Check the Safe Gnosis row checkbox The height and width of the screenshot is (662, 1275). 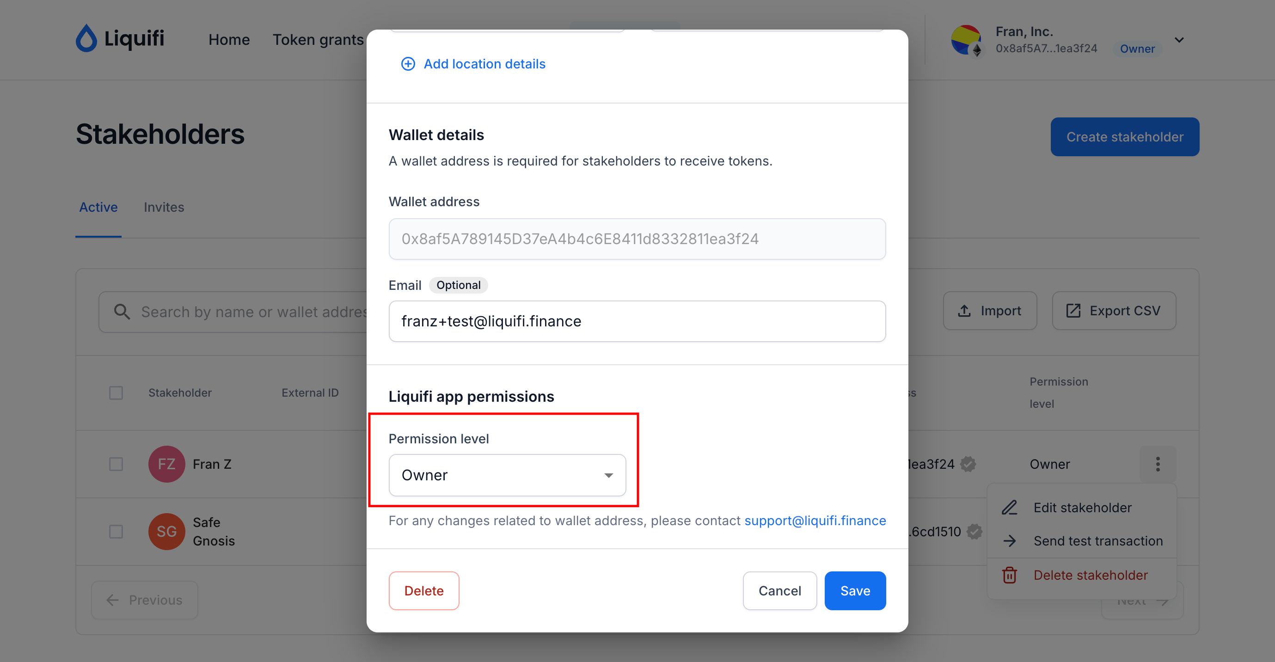[x=116, y=531]
